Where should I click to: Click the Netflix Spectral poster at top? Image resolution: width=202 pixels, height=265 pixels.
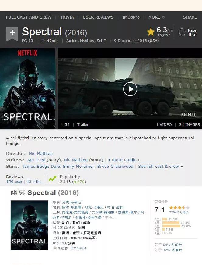[28, 88]
